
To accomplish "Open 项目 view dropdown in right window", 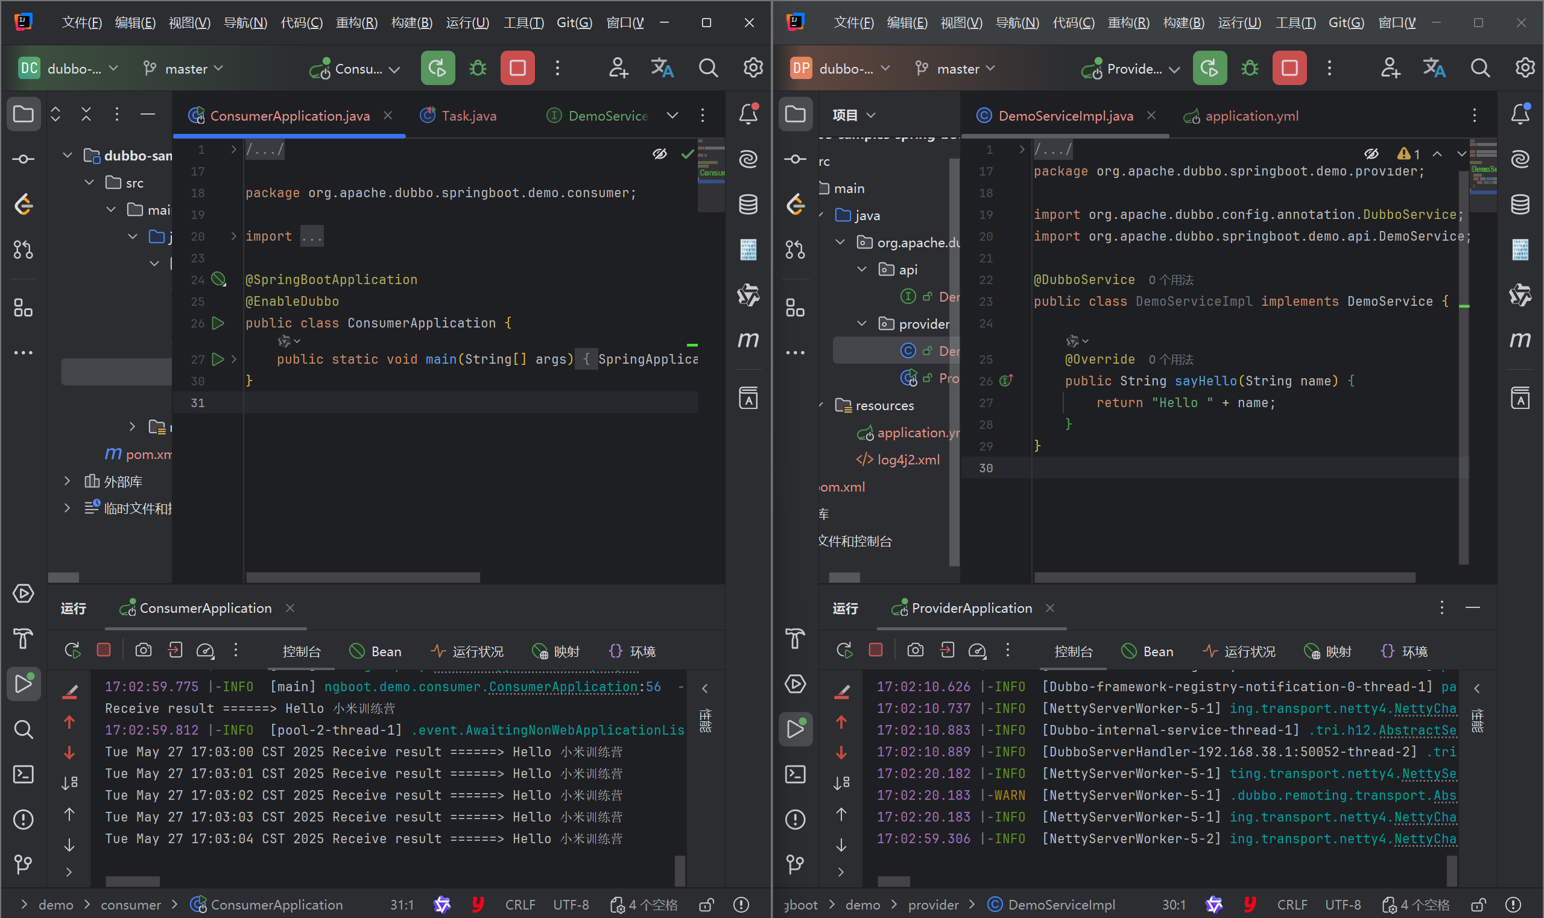I will coord(854,115).
